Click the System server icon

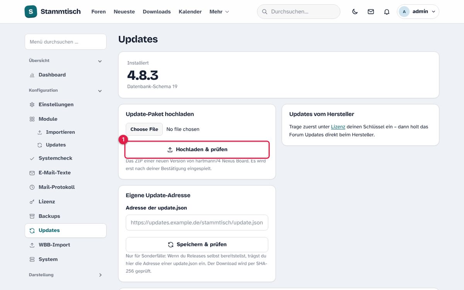pyautogui.click(x=32, y=259)
